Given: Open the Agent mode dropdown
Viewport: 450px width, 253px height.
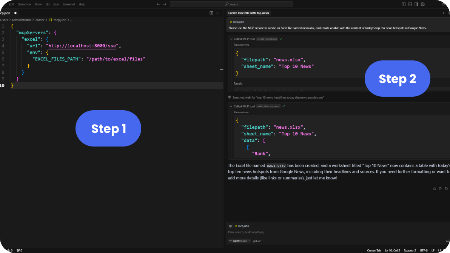Looking at the screenshot, I should point(240,241).
